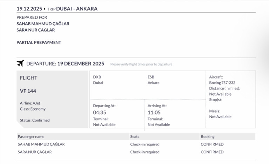Click SAHAB MAHMUD ÇAĞLAR passenger row
The height and width of the screenshot is (164, 269).
pyautogui.click(x=136, y=144)
